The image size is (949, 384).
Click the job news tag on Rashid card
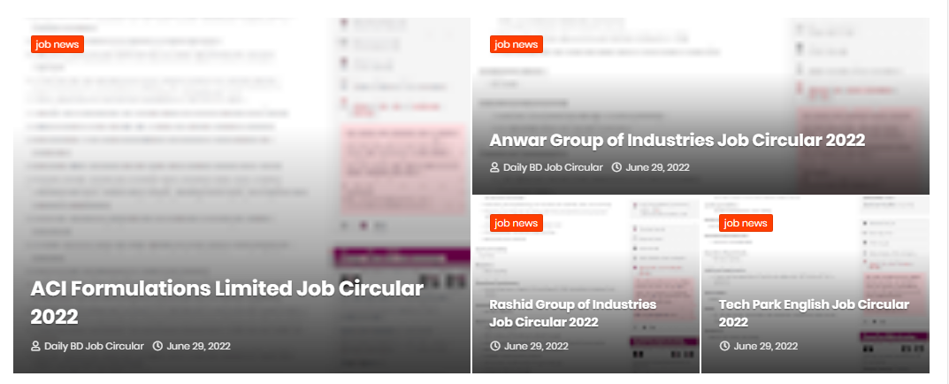tap(517, 223)
